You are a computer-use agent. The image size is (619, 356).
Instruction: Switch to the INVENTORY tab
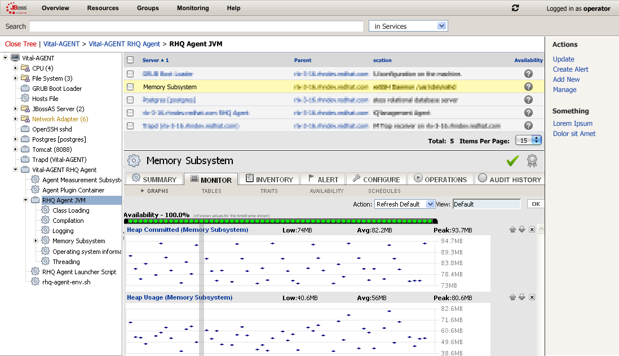269,179
